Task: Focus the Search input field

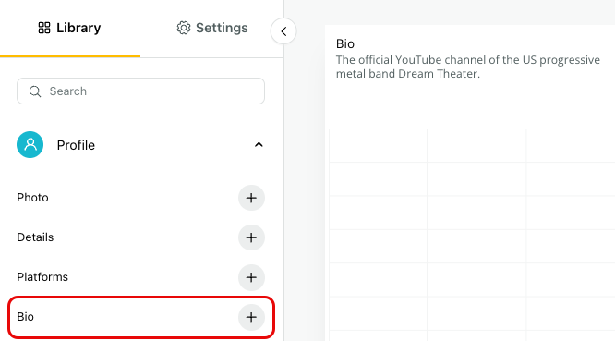Action: 140,91
